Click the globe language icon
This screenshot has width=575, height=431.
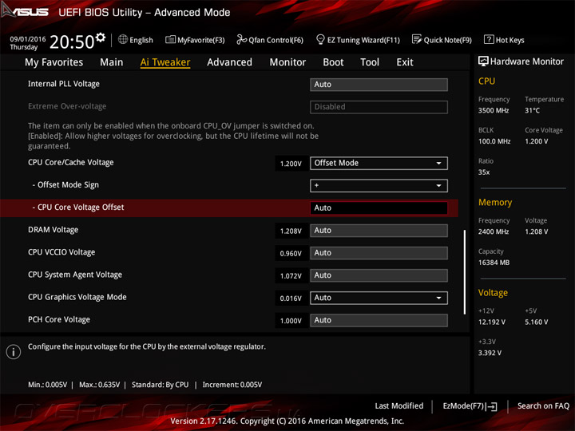tap(123, 39)
